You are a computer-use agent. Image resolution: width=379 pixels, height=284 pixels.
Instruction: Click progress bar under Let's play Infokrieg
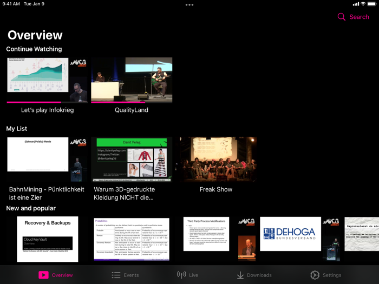click(47, 102)
